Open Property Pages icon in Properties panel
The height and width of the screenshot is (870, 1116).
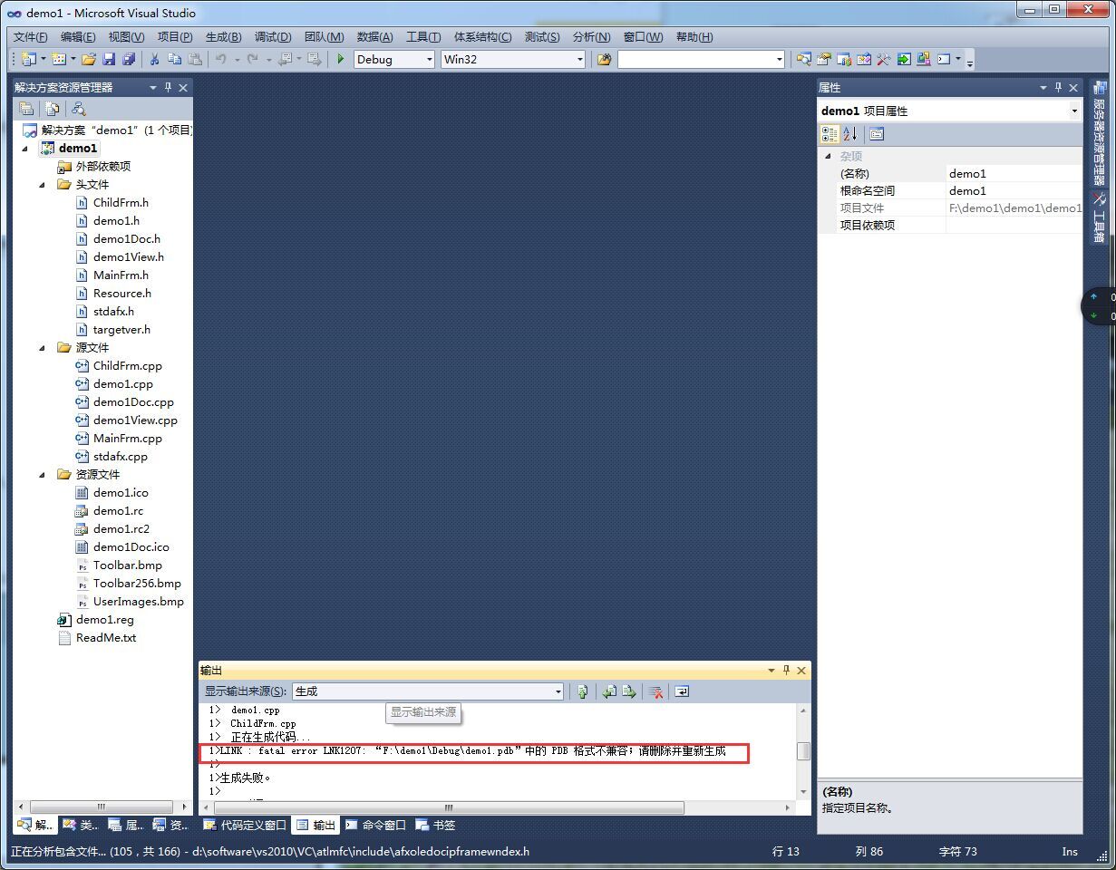click(877, 134)
